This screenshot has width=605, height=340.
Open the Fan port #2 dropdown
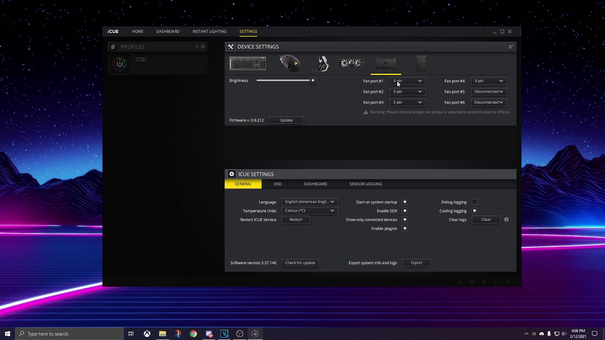click(x=407, y=92)
